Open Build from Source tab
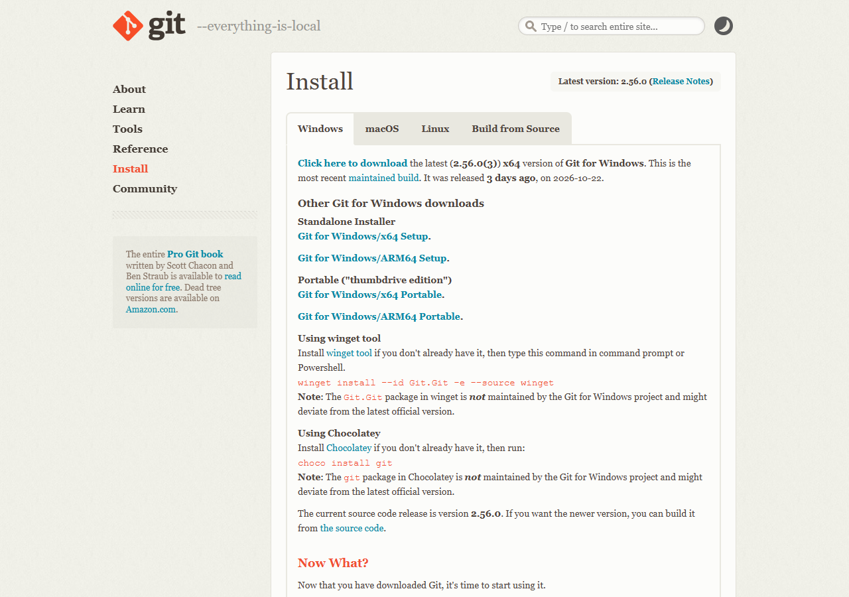The width and height of the screenshot is (849, 597). pyautogui.click(x=516, y=129)
